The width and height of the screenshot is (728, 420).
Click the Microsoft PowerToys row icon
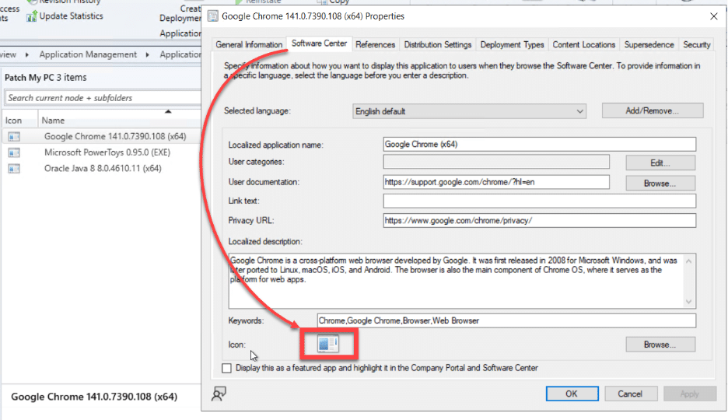[14, 152]
